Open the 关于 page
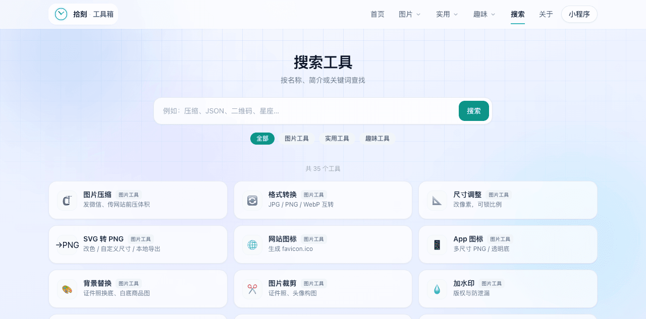This screenshot has height=319, width=646. tap(546, 14)
